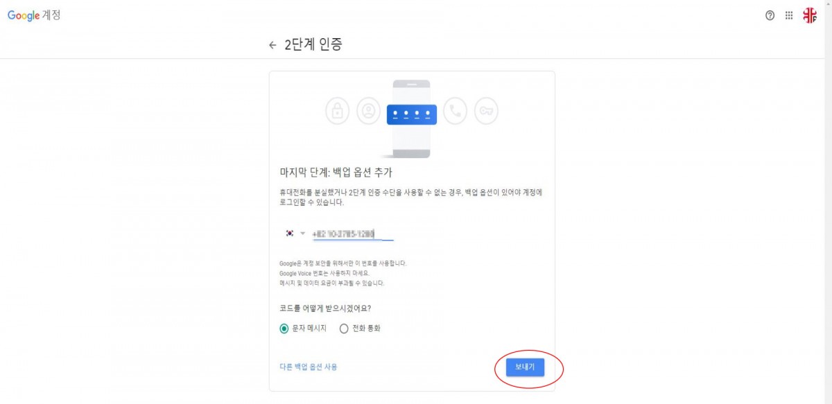Click the phone number input field
Screen dimensions: 832x404
[353, 234]
